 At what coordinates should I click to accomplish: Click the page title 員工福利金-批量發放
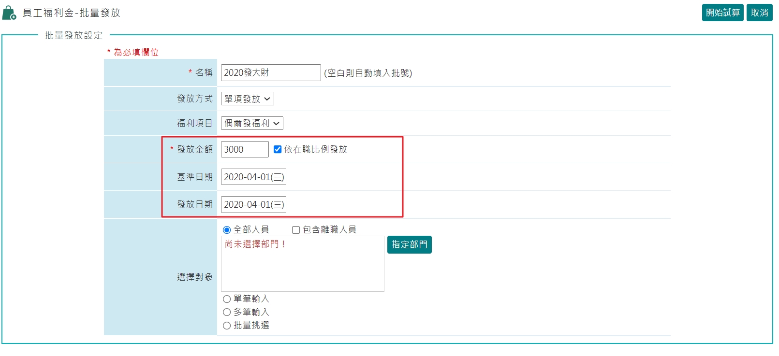click(72, 13)
